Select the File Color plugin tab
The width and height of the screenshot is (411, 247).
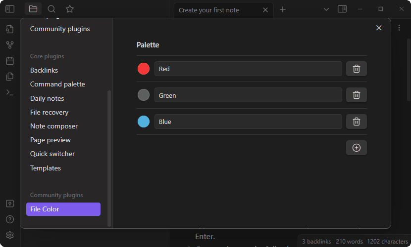click(63, 209)
